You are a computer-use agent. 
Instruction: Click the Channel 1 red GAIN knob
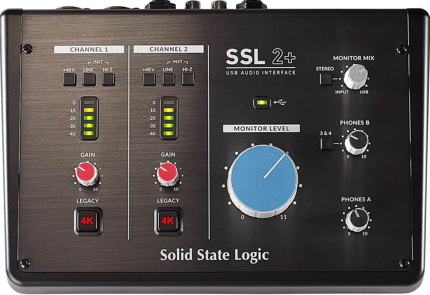pyautogui.click(x=87, y=173)
